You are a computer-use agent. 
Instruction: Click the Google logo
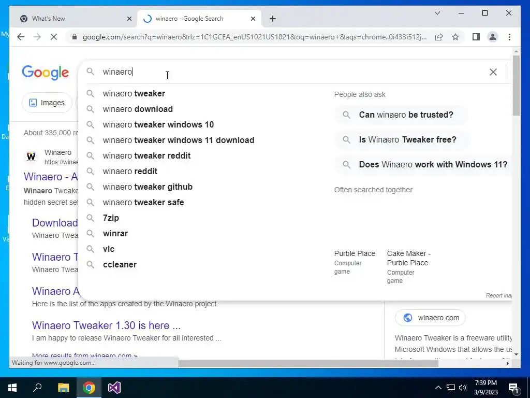click(x=46, y=73)
